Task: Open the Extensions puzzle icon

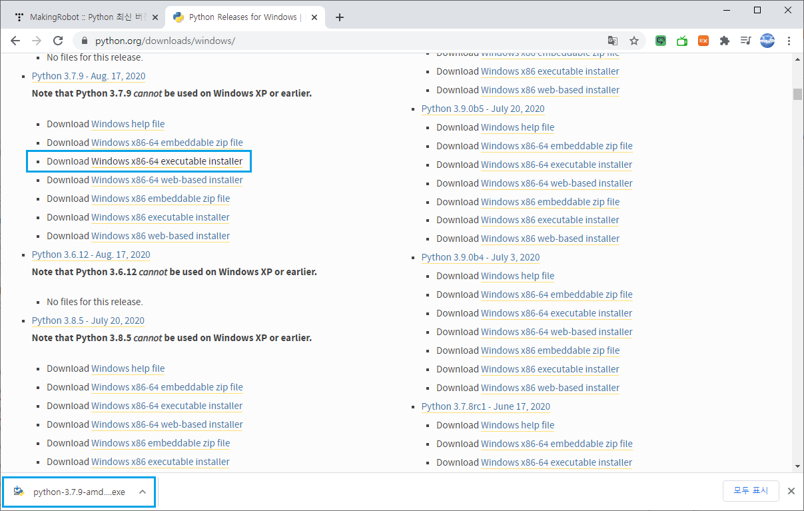Action: (x=725, y=41)
